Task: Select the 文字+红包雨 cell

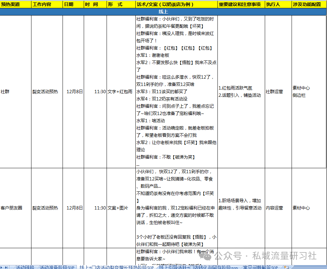Action: pos(121,92)
